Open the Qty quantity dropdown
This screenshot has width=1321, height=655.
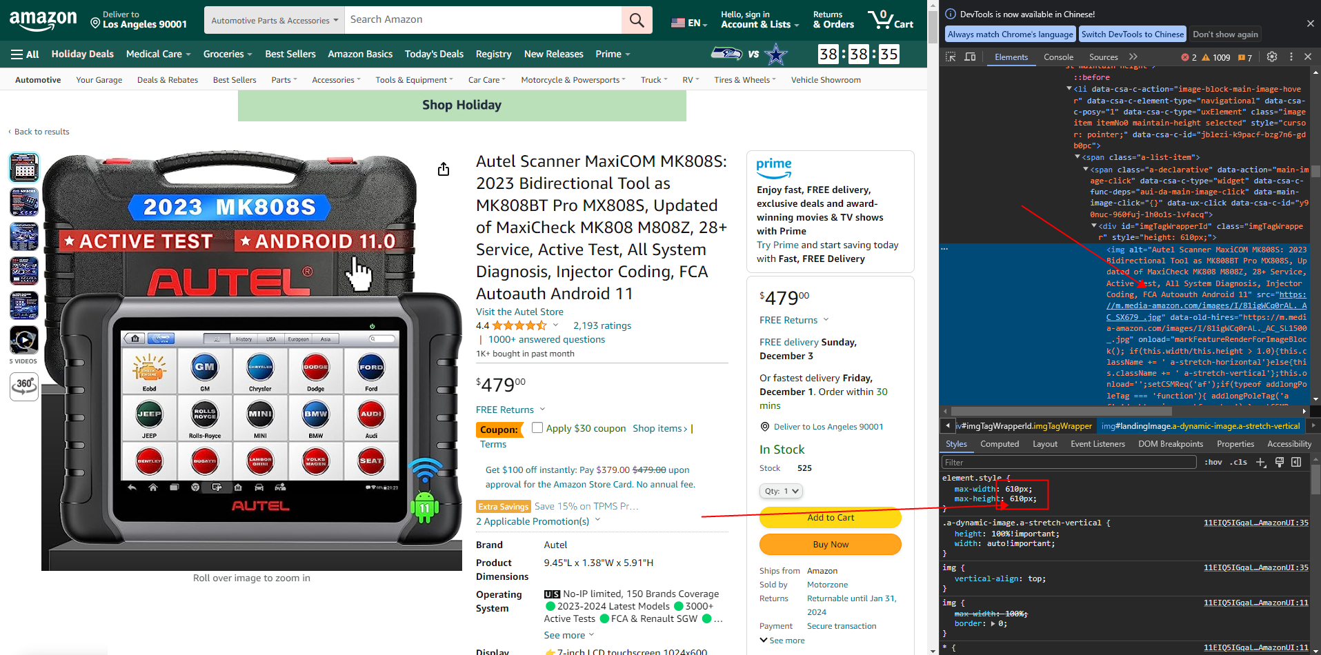782,491
